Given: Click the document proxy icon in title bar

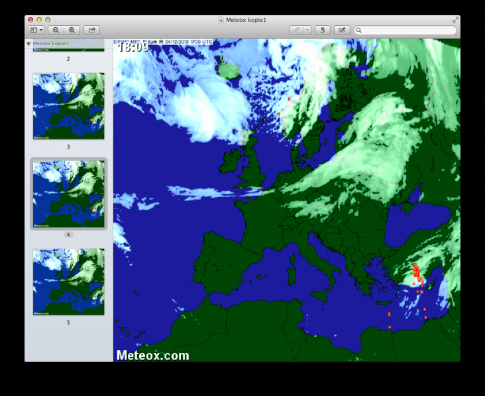Looking at the screenshot, I should [x=221, y=20].
